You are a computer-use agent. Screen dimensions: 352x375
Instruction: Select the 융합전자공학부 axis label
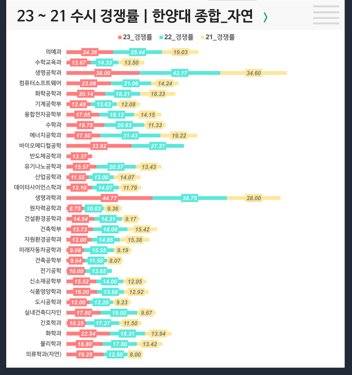tap(43, 114)
